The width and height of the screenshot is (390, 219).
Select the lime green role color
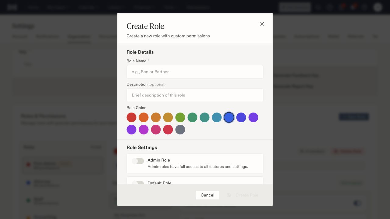pyautogui.click(x=180, y=117)
